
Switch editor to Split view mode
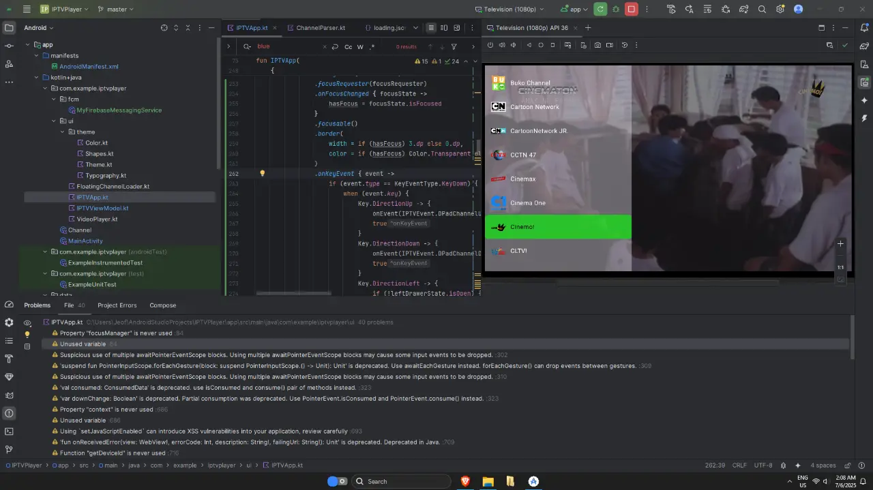coord(444,28)
